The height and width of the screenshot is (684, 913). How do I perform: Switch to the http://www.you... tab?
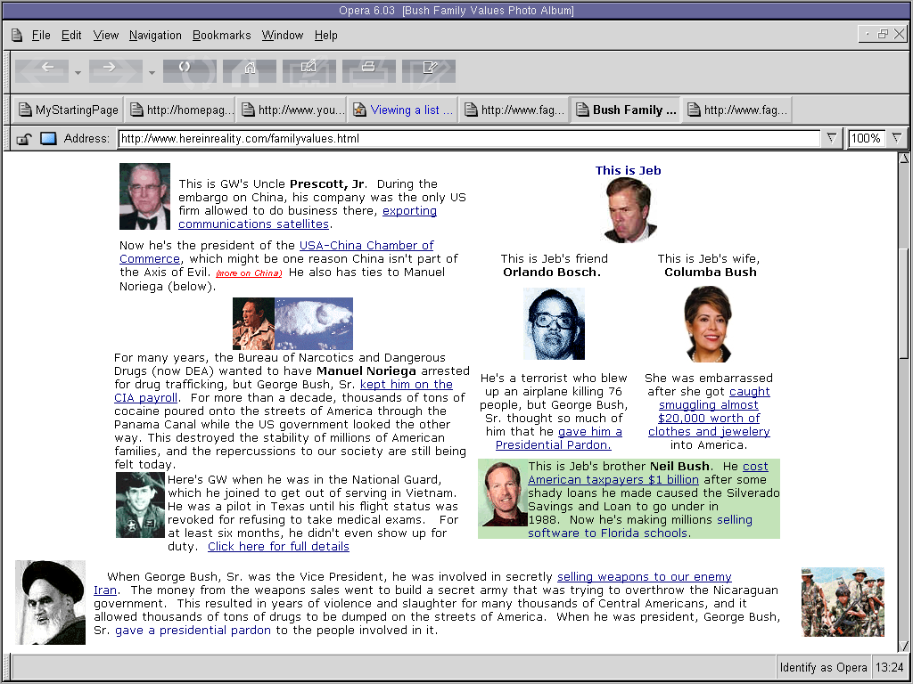[292, 110]
